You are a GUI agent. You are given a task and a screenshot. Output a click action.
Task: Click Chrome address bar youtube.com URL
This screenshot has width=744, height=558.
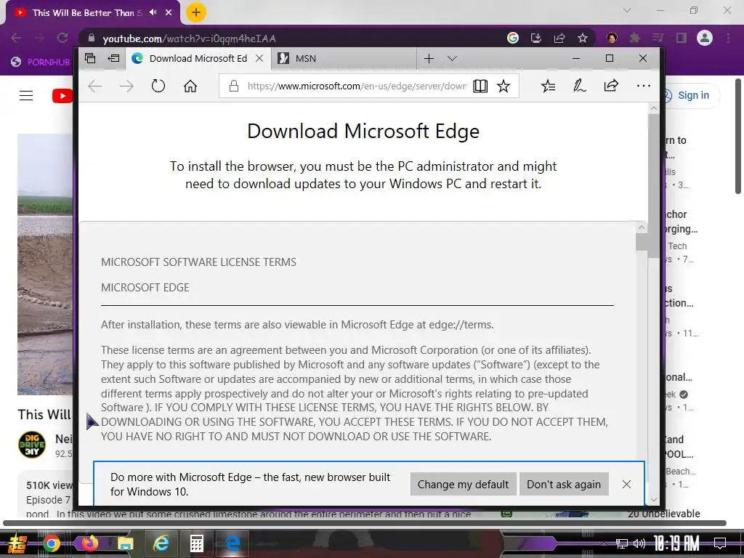point(190,39)
